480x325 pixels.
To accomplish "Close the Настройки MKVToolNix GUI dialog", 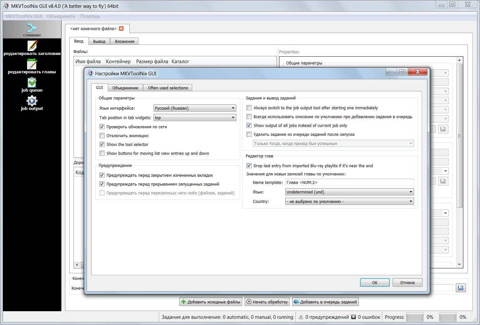I will 417,72.
